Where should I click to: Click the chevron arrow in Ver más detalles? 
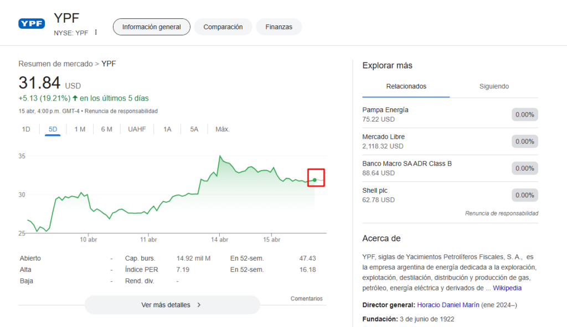tap(199, 305)
